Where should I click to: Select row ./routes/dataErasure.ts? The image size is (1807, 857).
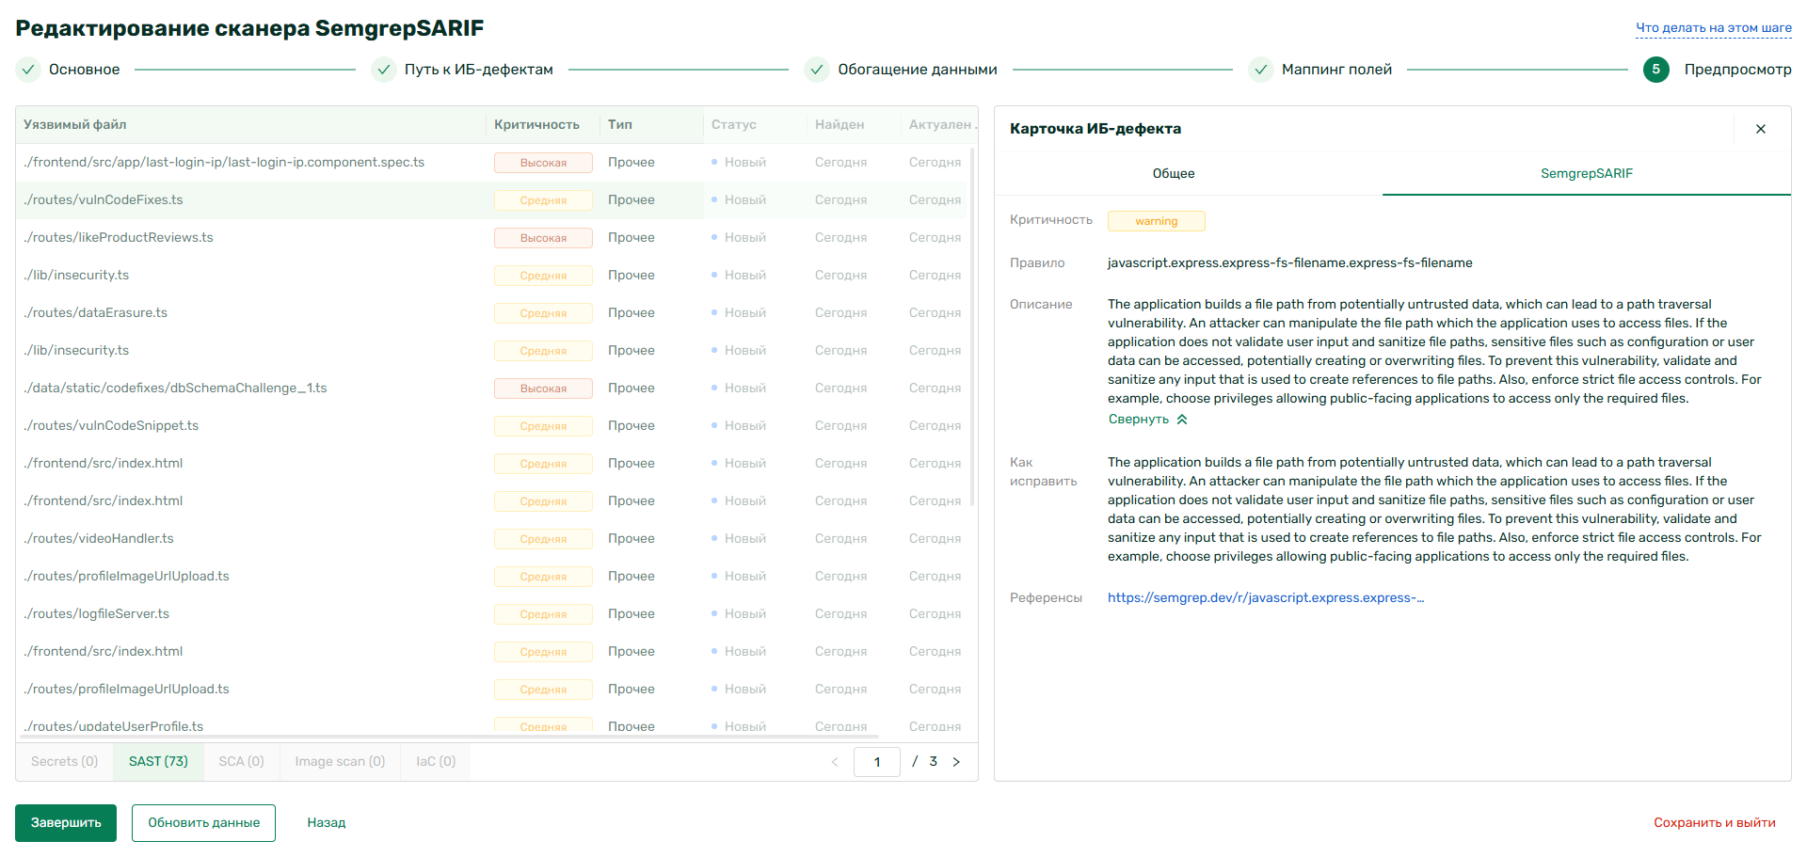[x=492, y=313]
